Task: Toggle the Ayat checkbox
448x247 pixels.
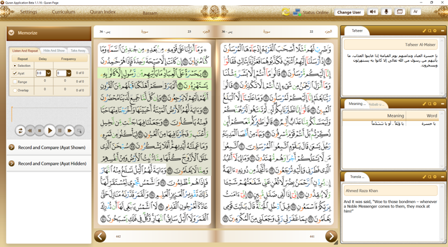Action: 15,73
